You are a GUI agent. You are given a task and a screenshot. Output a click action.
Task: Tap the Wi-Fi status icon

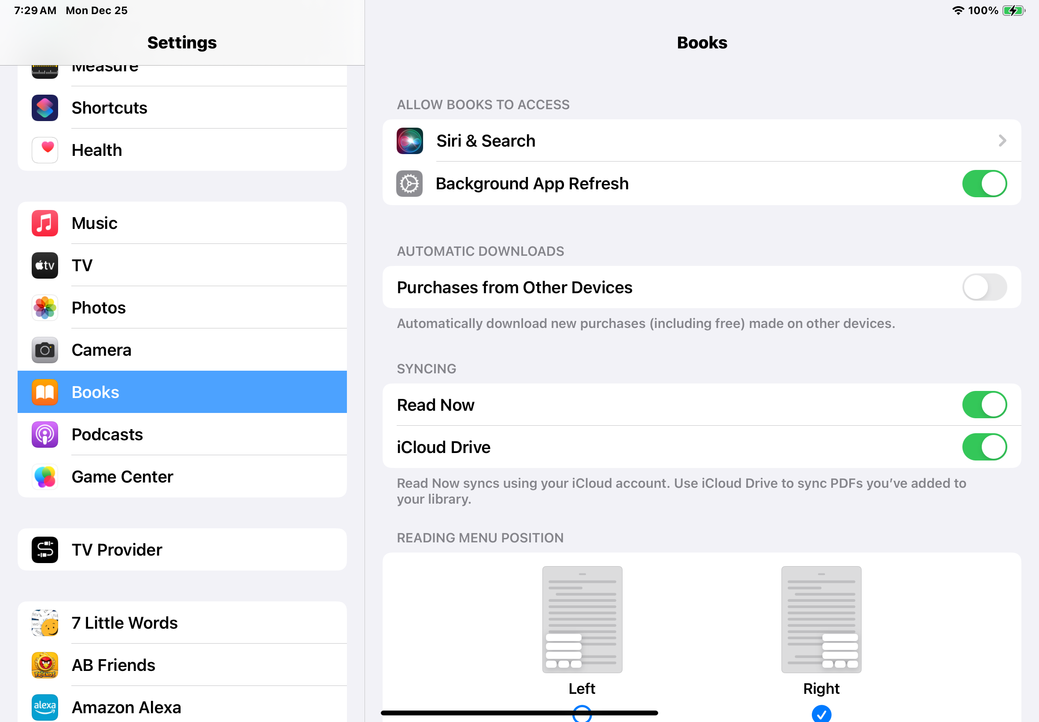point(958,11)
